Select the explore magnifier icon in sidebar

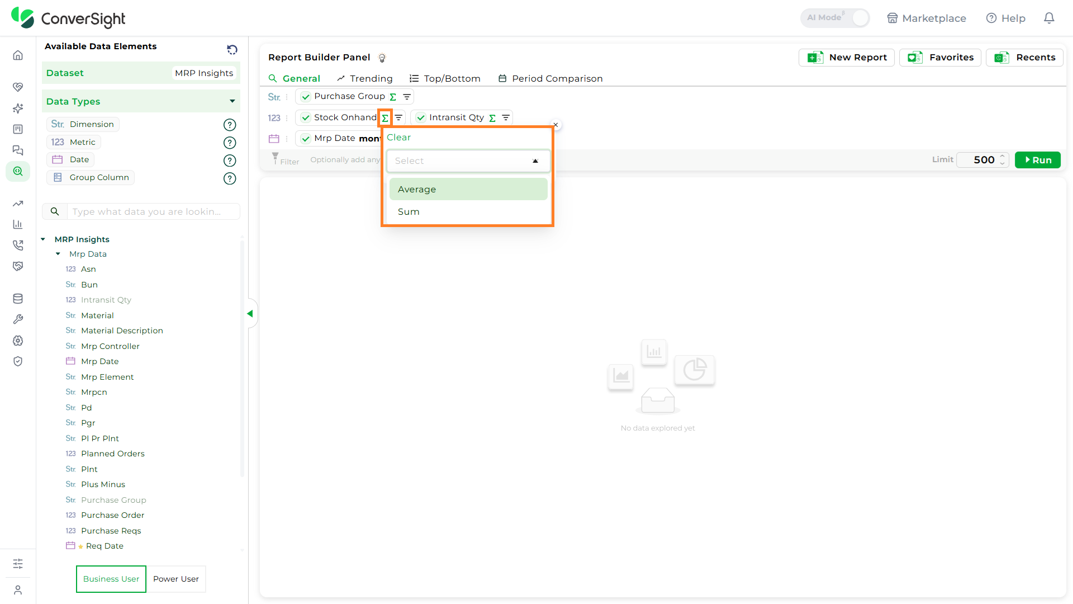pyautogui.click(x=18, y=171)
